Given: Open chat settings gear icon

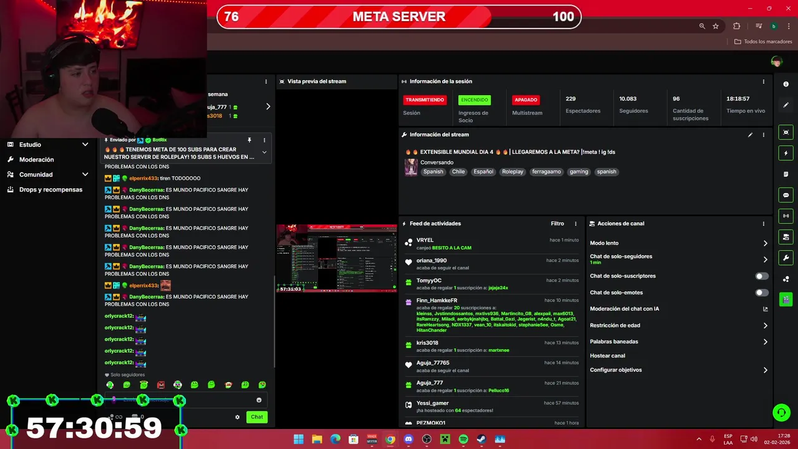Looking at the screenshot, I should click(237, 417).
